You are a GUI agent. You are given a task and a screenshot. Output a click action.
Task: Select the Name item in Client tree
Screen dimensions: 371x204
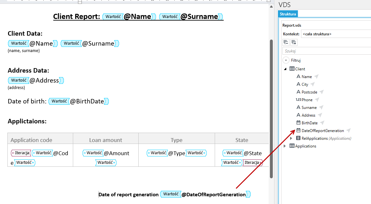(306, 77)
